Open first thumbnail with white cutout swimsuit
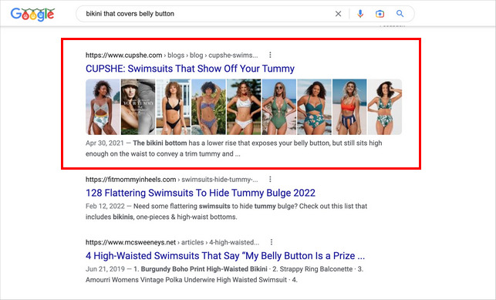Viewport: 496px width, 300px height. coord(103,107)
